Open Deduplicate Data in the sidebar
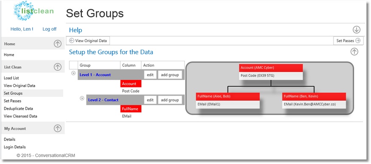Viewport: 371px width, 164px height. 18,108
